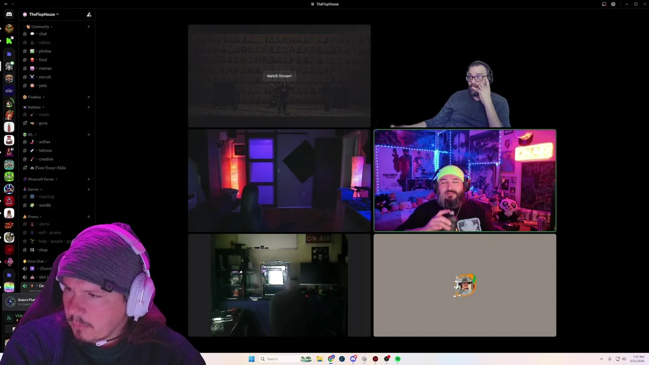Open the Discord inbox icon in title bar

click(604, 4)
